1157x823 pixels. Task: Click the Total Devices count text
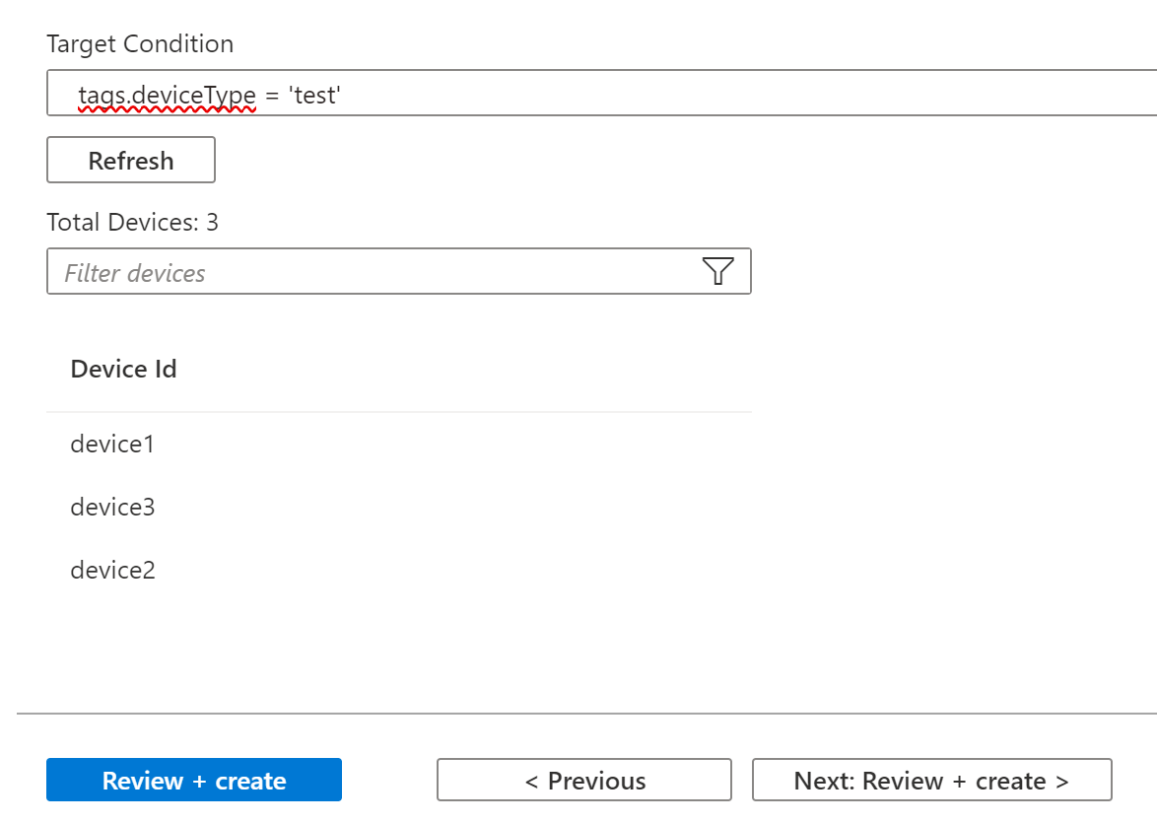[x=132, y=223]
